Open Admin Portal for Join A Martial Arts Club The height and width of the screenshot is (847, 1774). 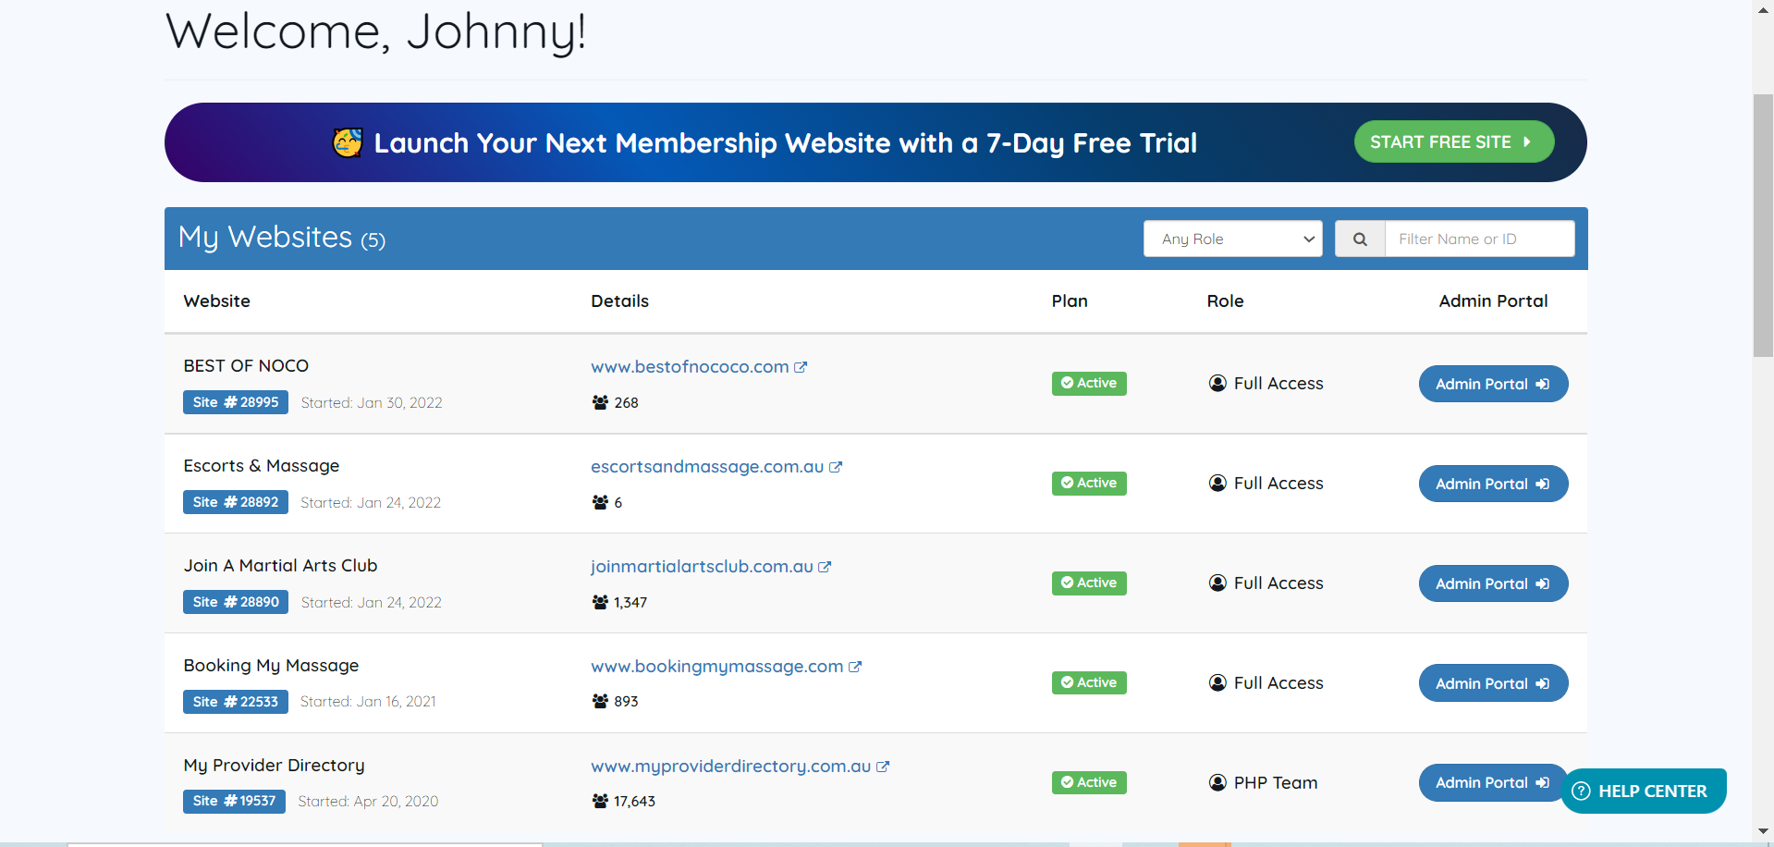point(1492,583)
